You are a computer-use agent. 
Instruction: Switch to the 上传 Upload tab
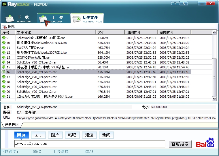click(x=54, y=18)
